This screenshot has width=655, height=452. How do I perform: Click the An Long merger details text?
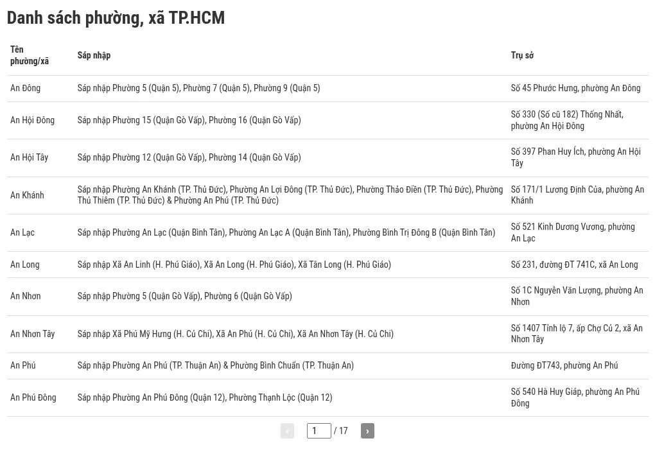coord(234,265)
